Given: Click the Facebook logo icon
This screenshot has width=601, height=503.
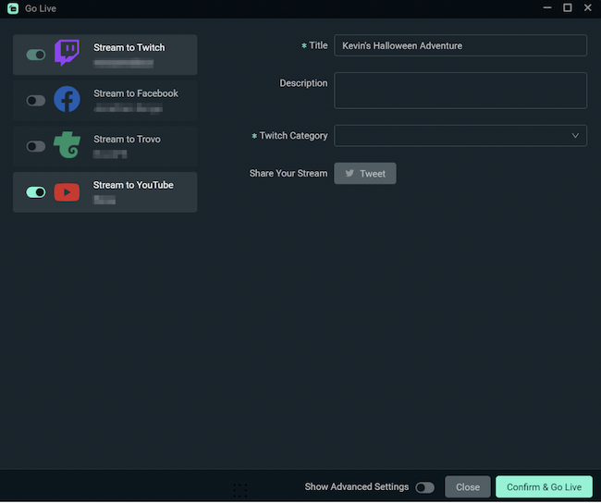Looking at the screenshot, I should [67, 99].
